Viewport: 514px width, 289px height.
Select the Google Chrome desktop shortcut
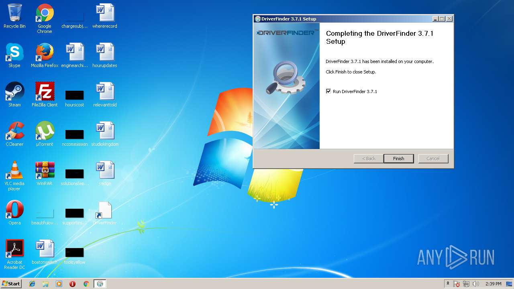click(x=45, y=18)
